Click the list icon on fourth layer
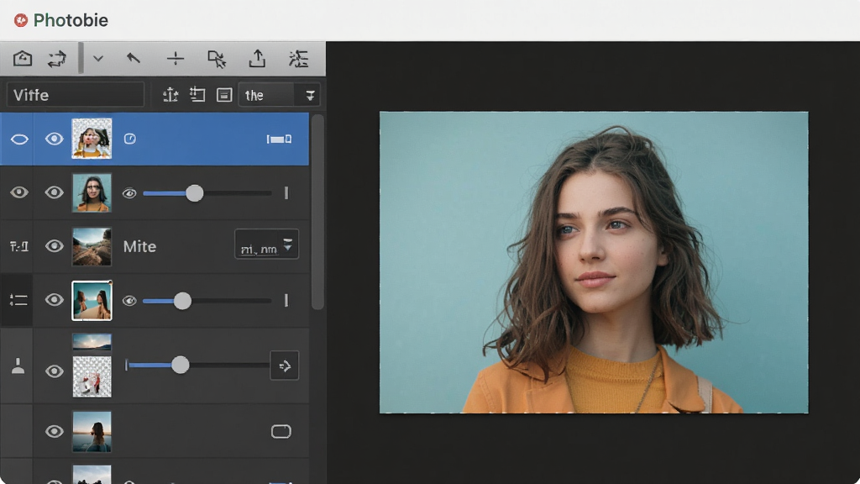The height and width of the screenshot is (484, 860). tap(18, 300)
